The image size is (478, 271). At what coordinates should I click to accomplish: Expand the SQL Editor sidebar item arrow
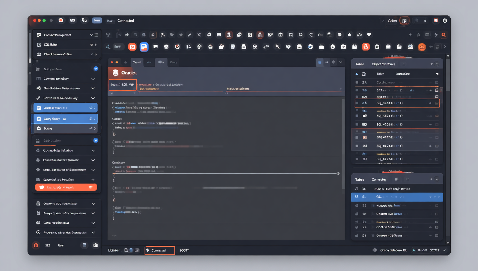[96, 45]
